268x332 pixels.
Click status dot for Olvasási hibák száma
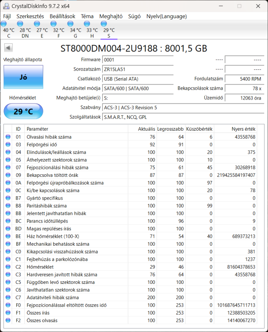pos(8,137)
